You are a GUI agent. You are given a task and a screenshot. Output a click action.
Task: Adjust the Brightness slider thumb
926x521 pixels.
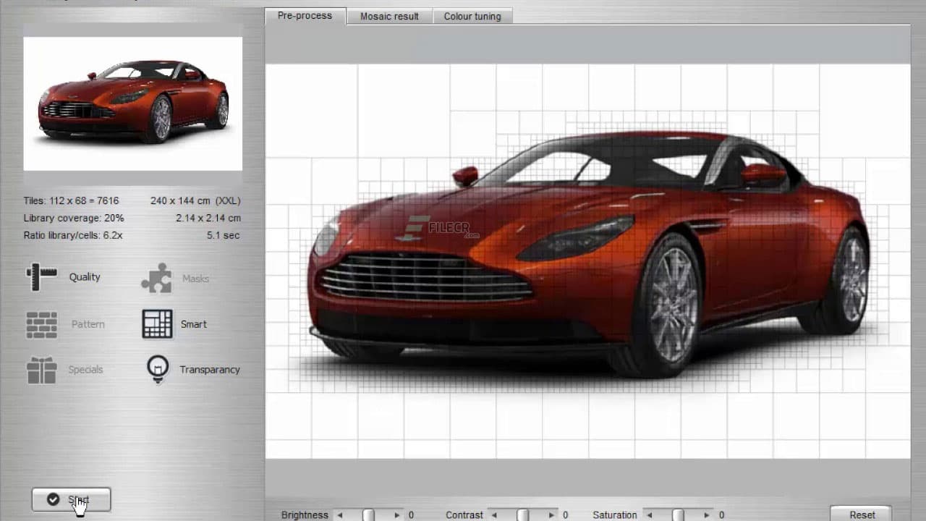tap(368, 514)
